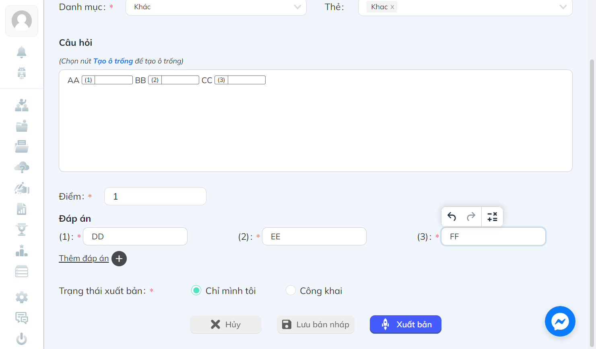The width and height of the screenshot is (596, 349).
Task: Open the user profile avatar
Action: [x=22, y=20]
